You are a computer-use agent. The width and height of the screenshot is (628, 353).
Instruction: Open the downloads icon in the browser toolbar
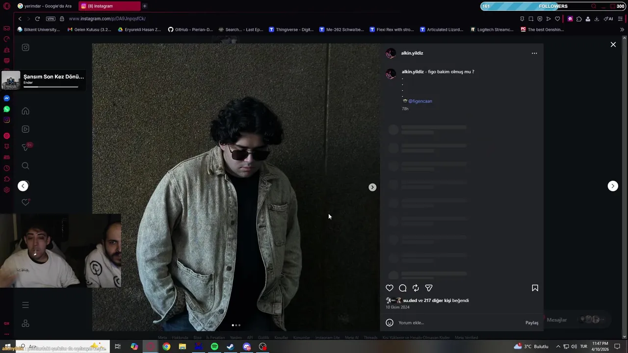[597, 19]
